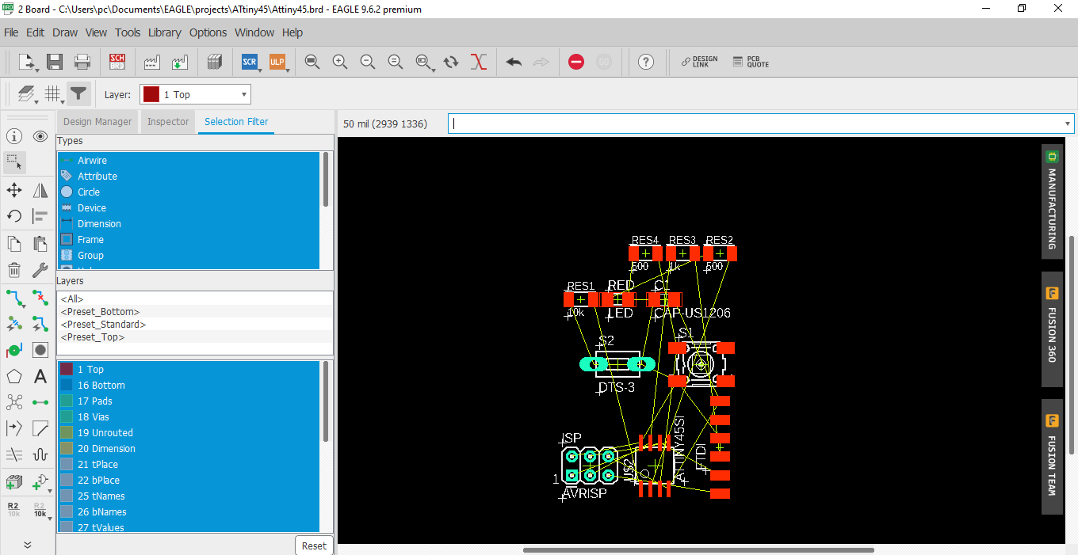Toggle the selection filter funnel button
Viewport: 1078px width, 555px height.
coord(78,94)
